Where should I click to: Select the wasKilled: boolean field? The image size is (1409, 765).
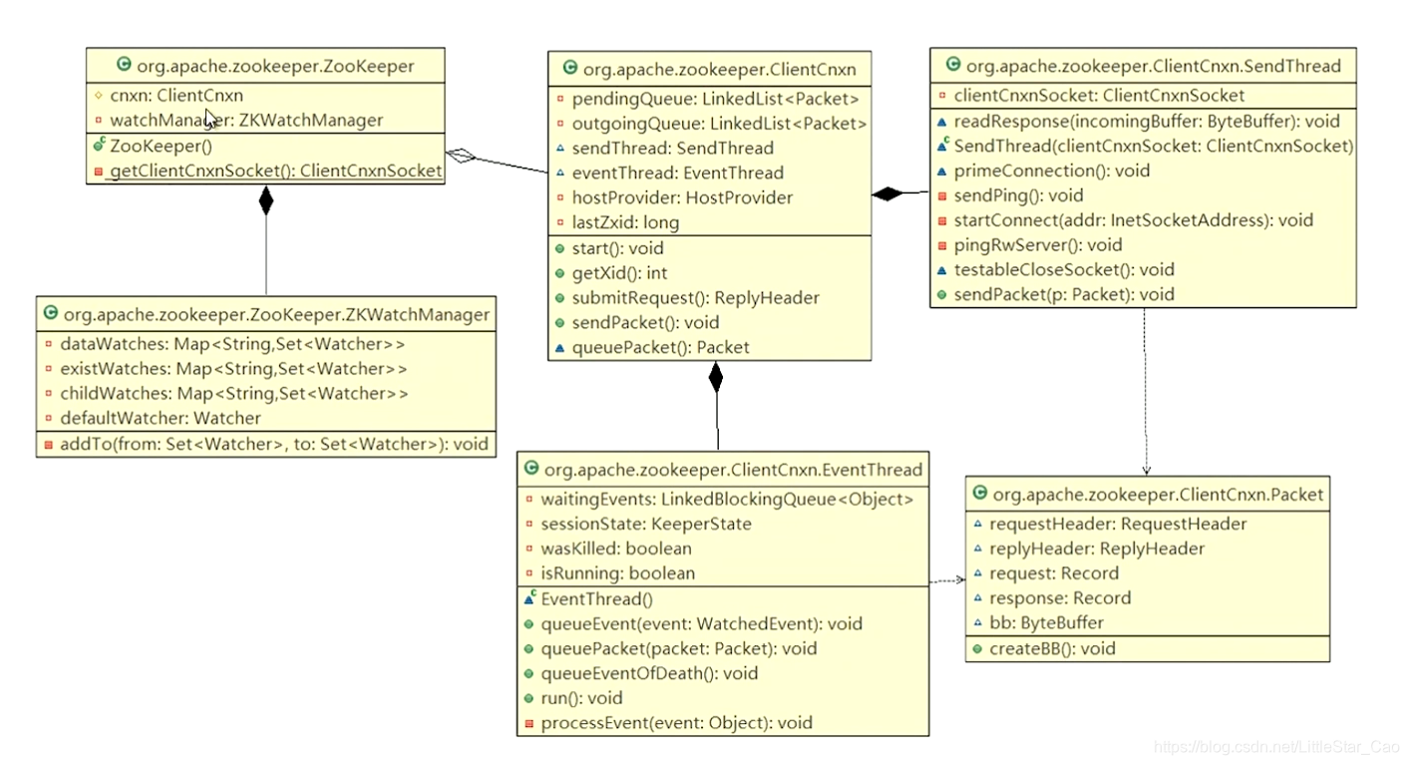tap(616, 549)
